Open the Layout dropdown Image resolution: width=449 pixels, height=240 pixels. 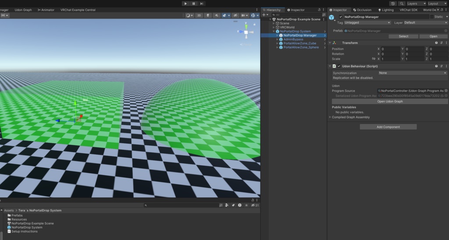pyautogui.click(x=437, y=4)
